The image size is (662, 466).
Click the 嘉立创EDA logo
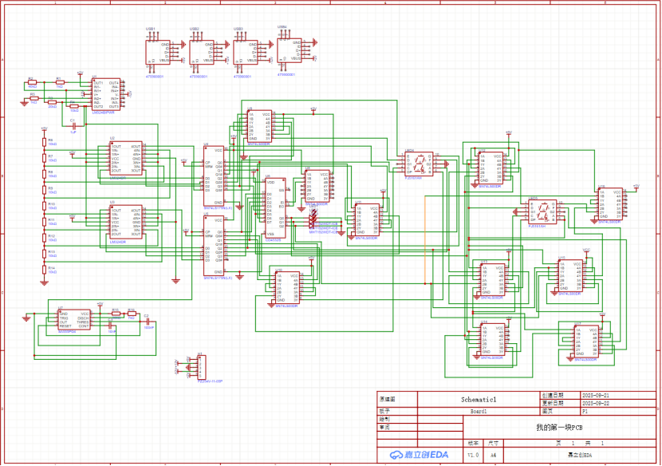(x=419, y=455)
